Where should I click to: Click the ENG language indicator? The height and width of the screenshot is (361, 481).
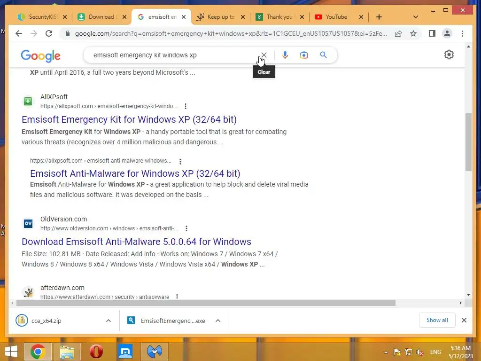pyautogui.click(x=435, y=352)
